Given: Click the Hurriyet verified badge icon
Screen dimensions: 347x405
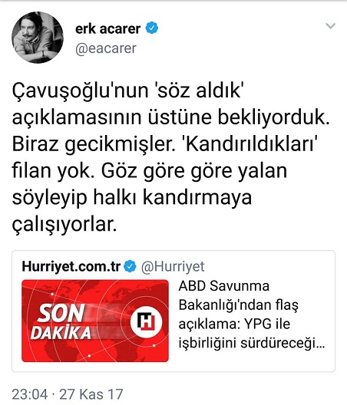Looking at the screenshot, I should (x=130, y=267).
